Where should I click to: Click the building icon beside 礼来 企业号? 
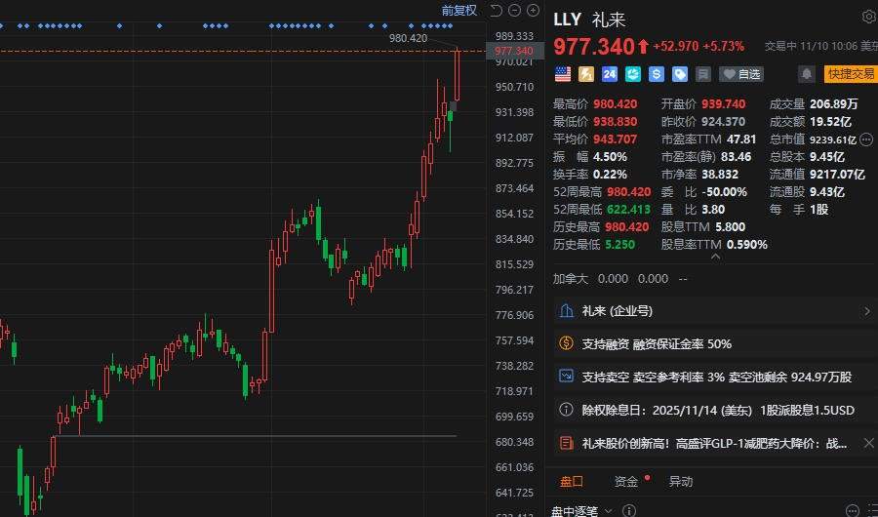click(566, 311)
